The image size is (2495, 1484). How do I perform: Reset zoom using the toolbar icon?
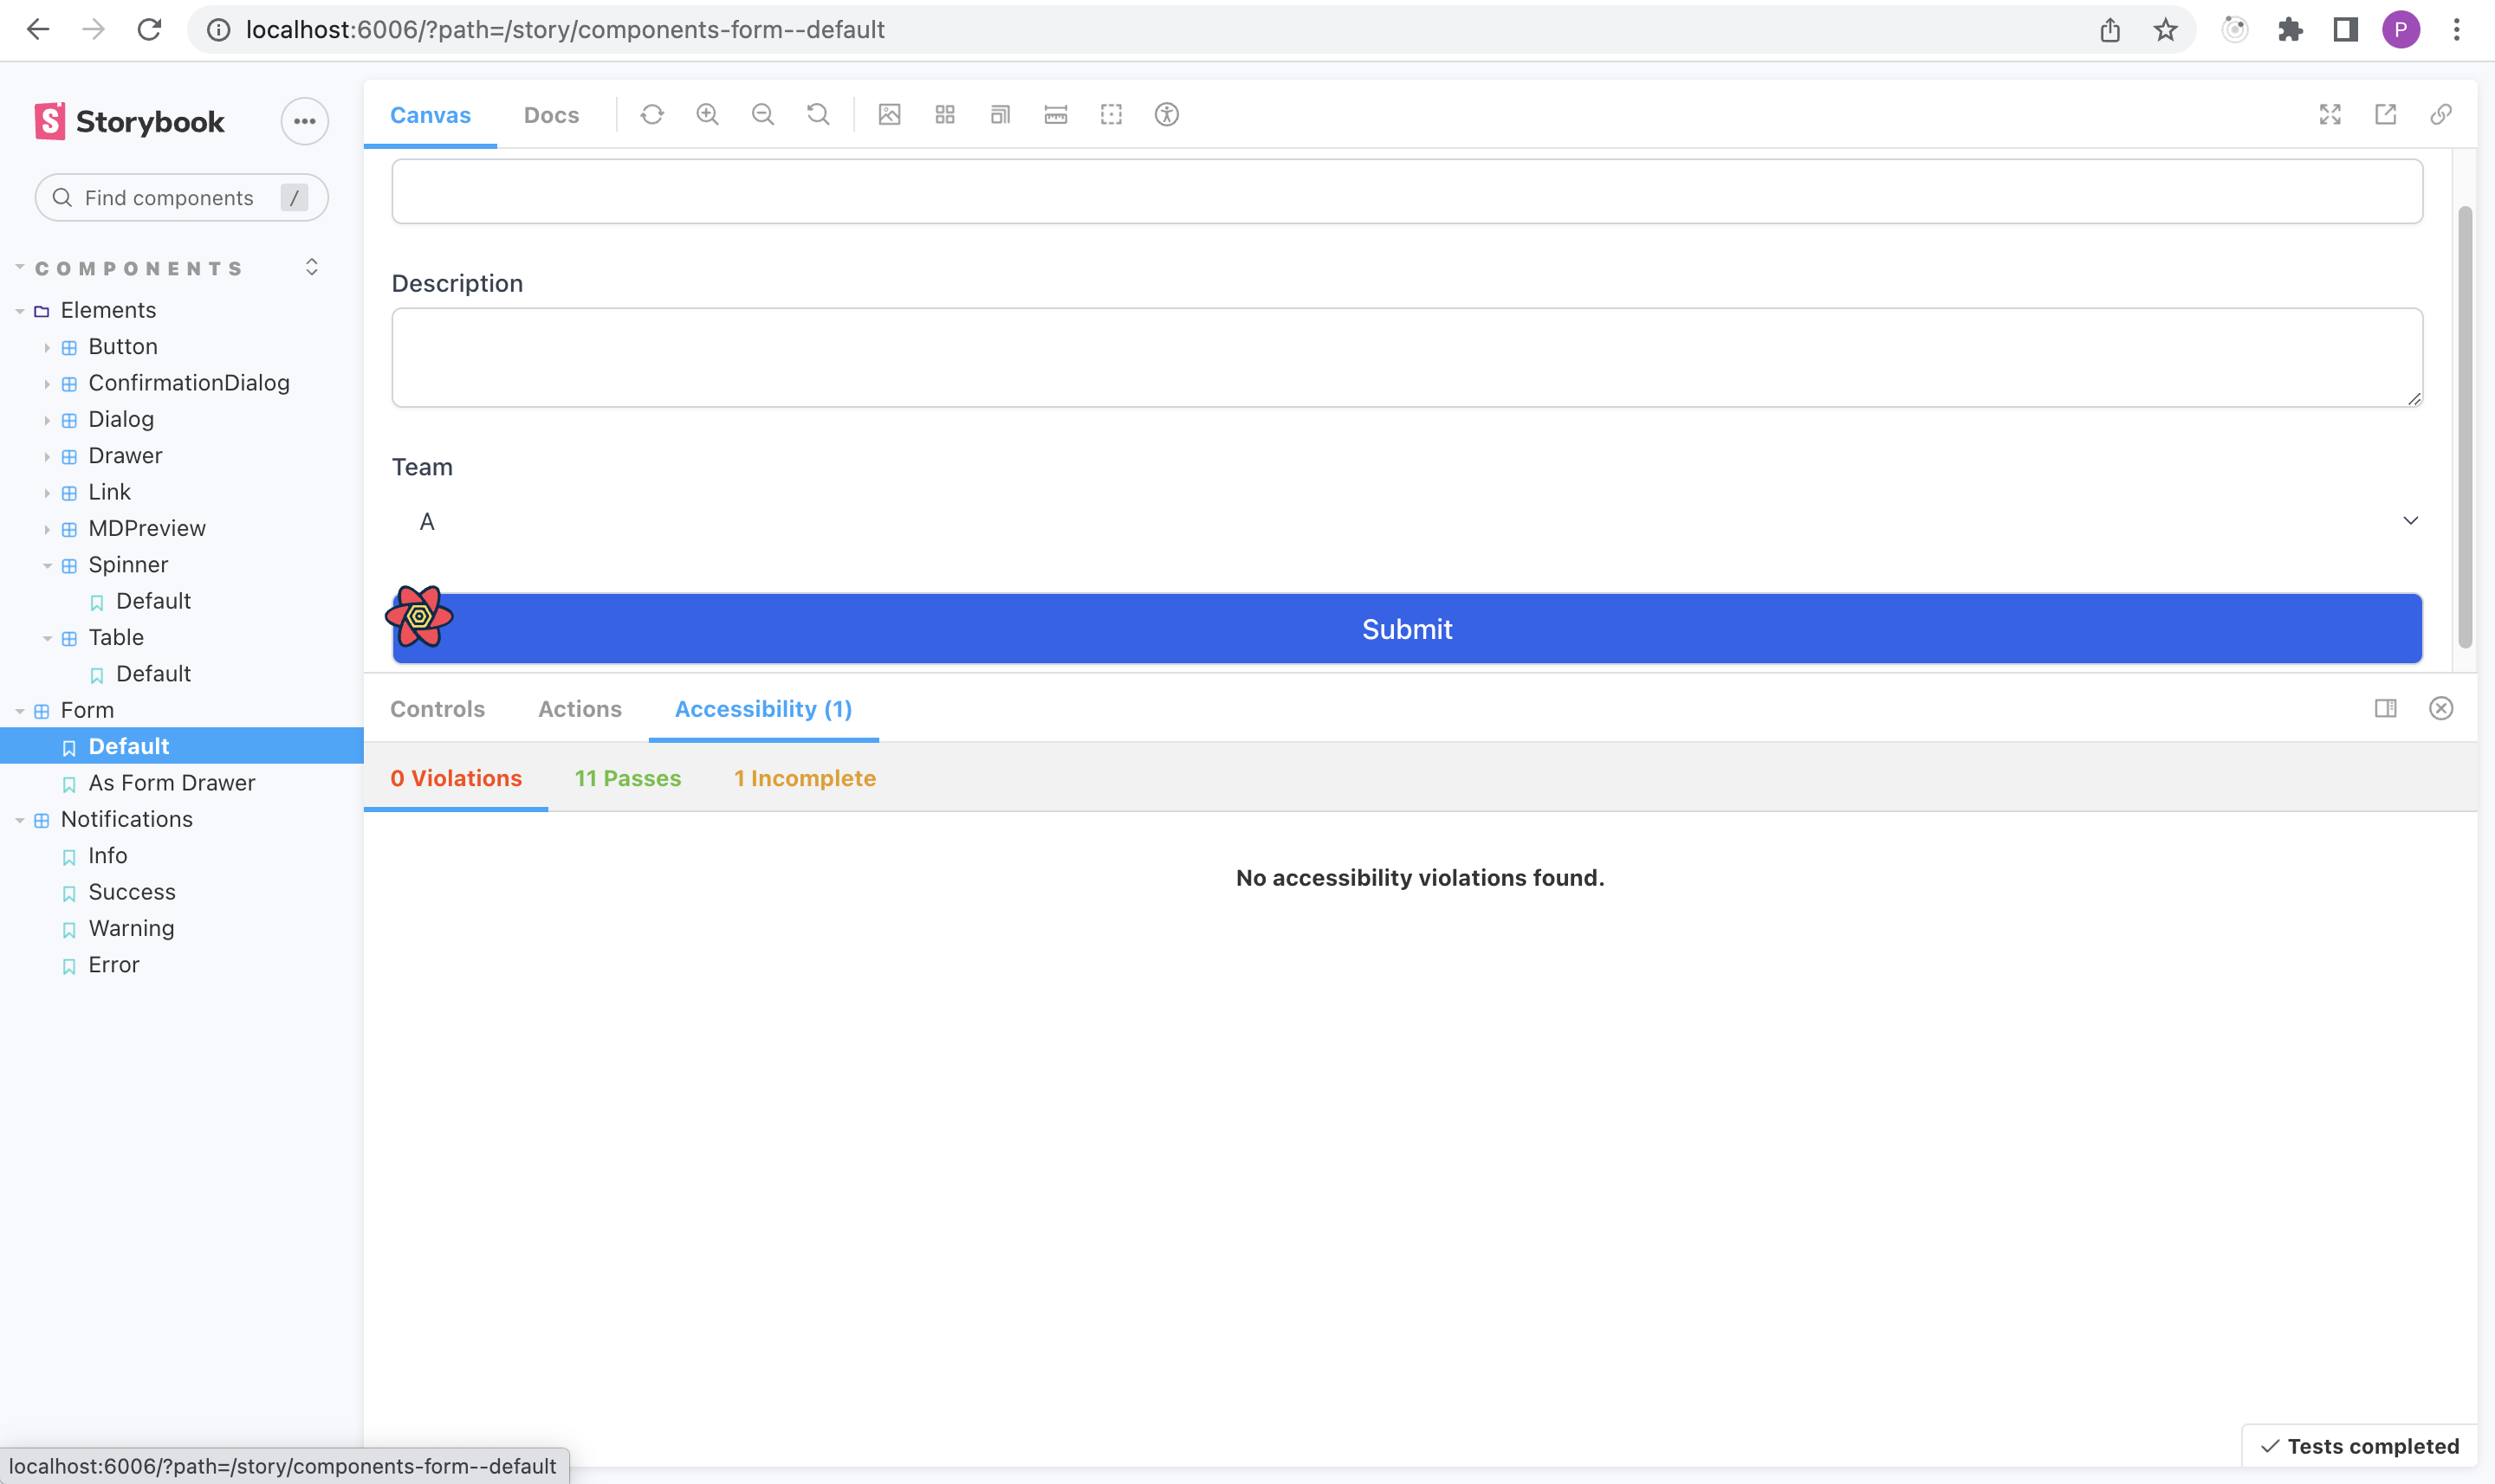coord(817,114)
